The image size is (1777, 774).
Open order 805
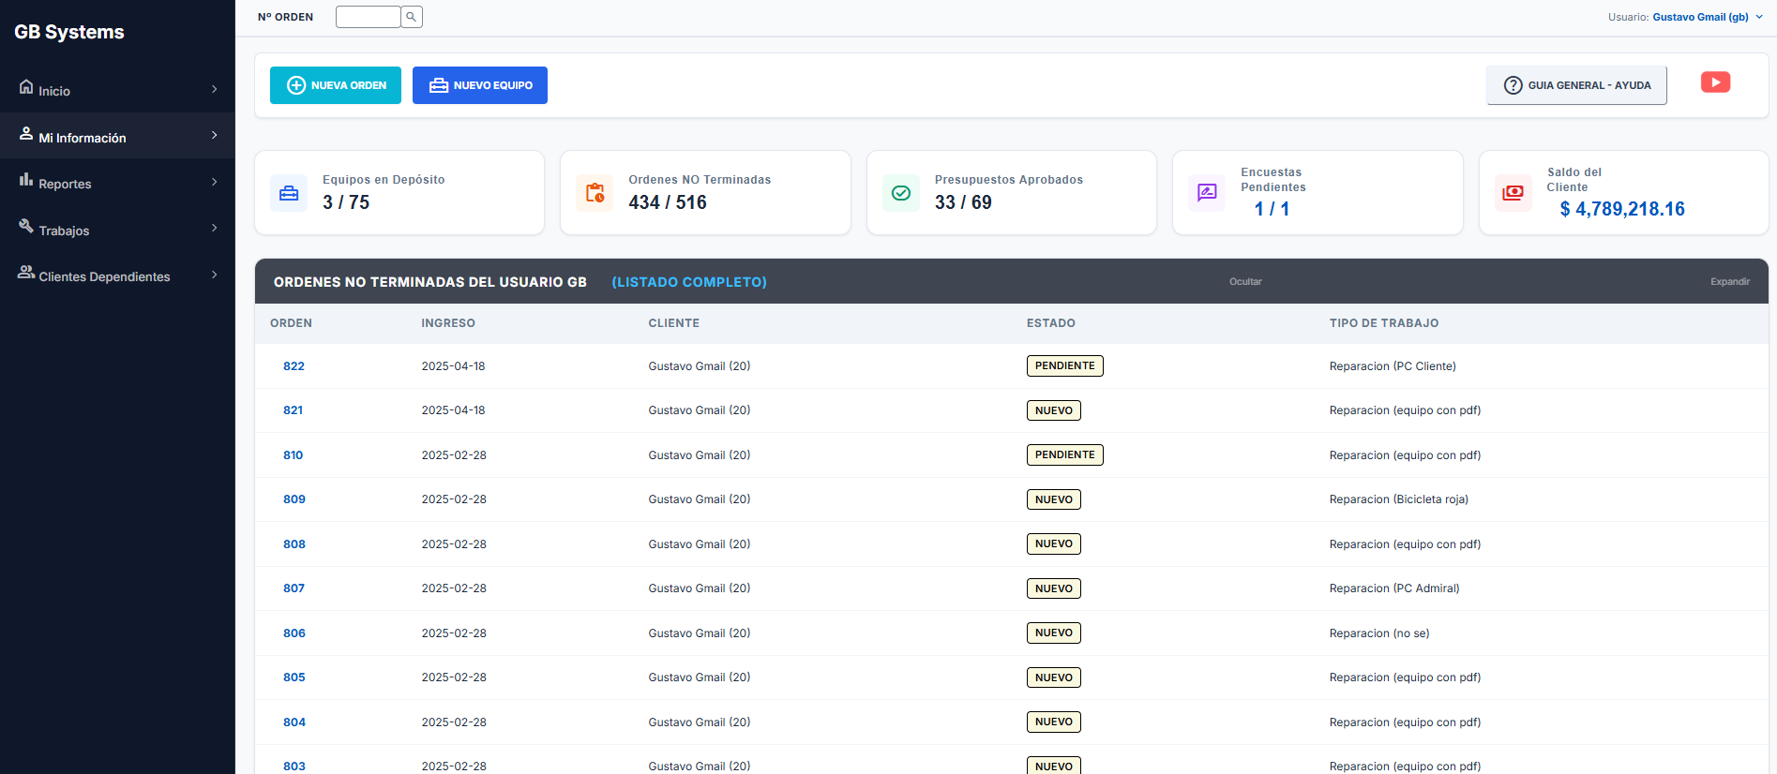click(294, 677)
